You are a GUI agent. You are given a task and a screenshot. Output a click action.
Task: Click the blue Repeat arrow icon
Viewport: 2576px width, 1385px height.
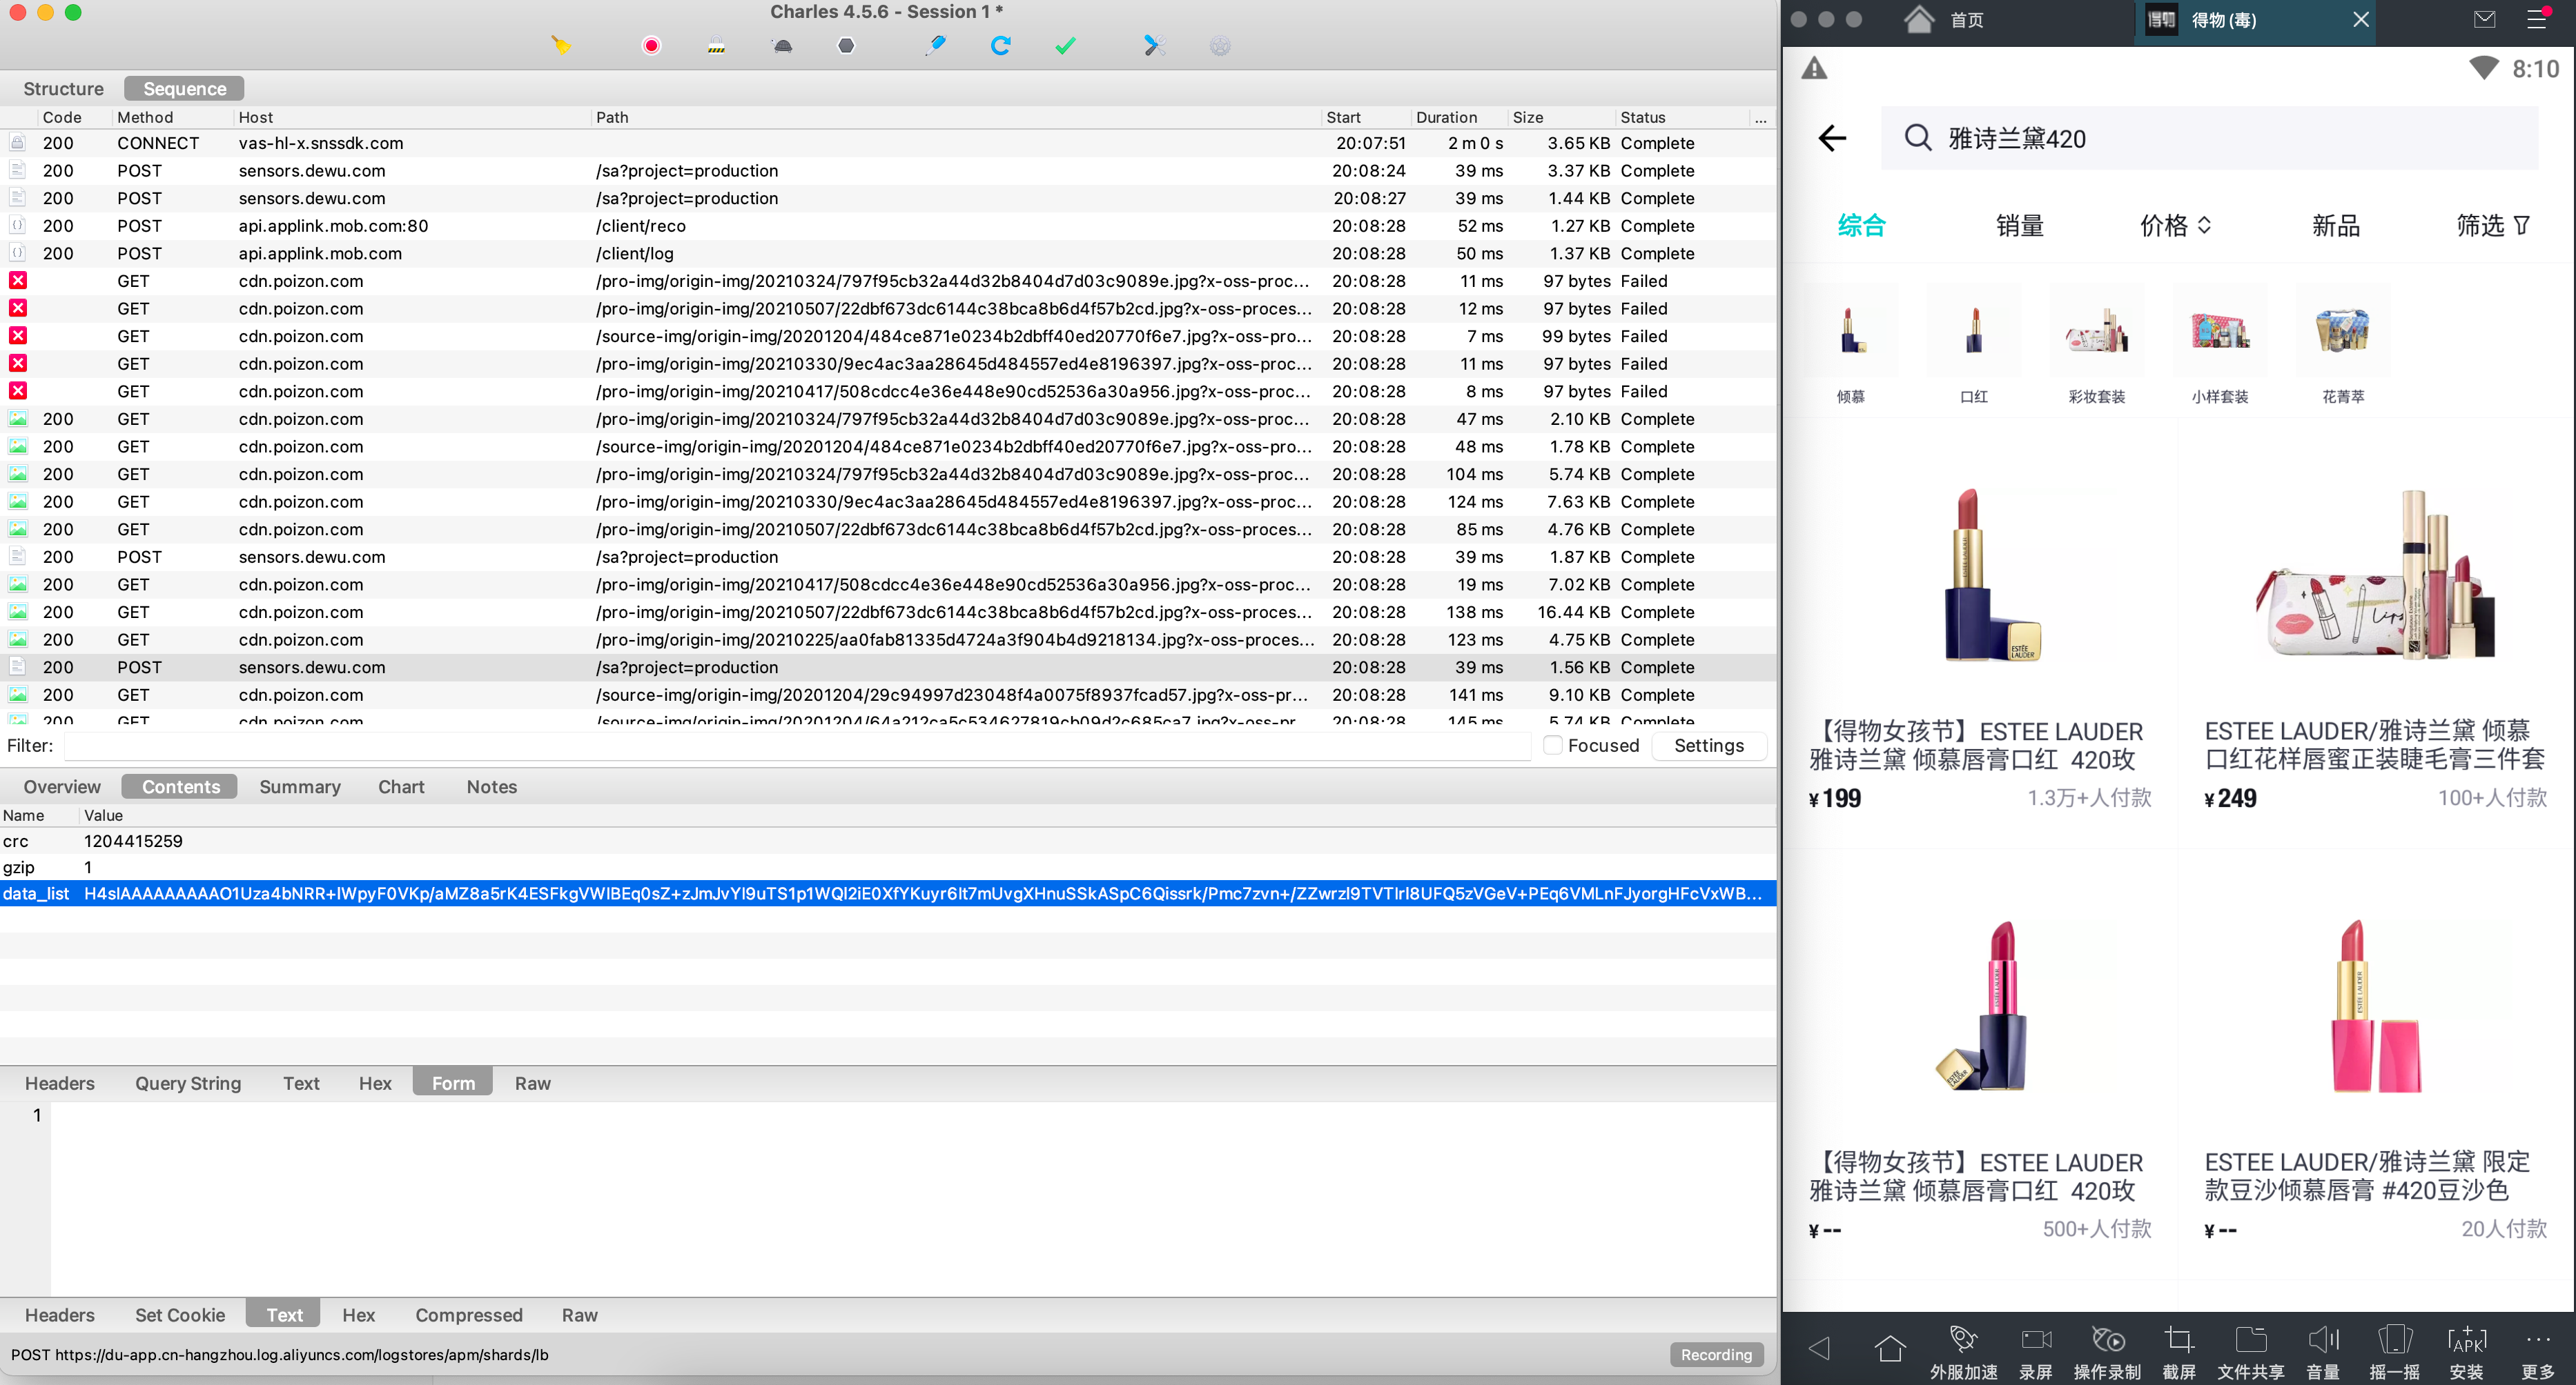coord(1000,45)
